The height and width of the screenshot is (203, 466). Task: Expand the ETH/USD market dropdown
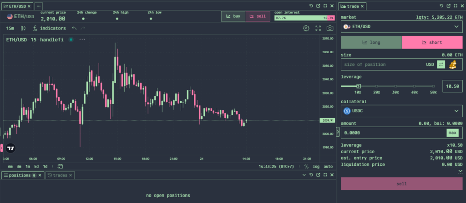pyautogui.click(x=401, y=27)
